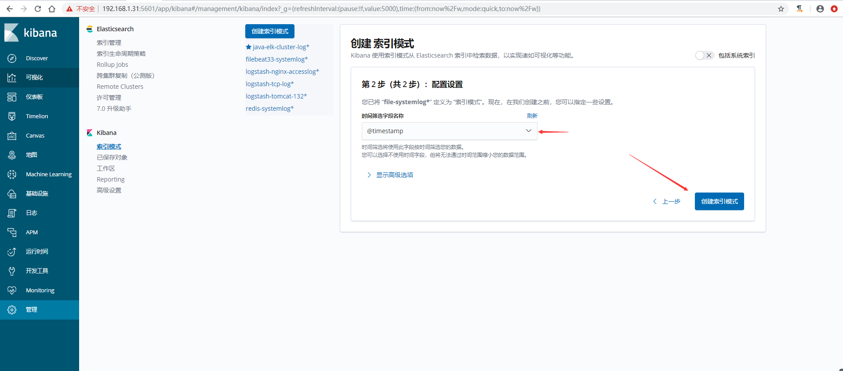
Task: Reload the browser page
Action: coord(38,9)
